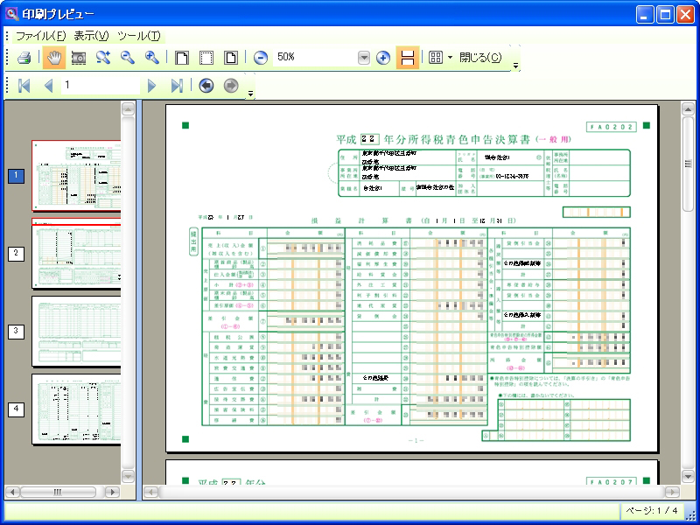Click the 閉じる(C) button
700x525 pixels.
click(480, 58)
